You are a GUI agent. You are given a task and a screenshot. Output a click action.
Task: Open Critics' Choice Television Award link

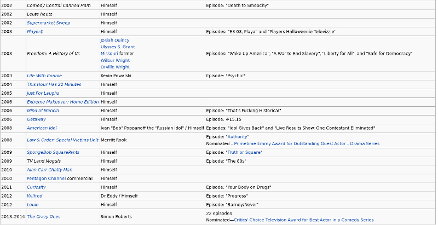tap(304, 220)
